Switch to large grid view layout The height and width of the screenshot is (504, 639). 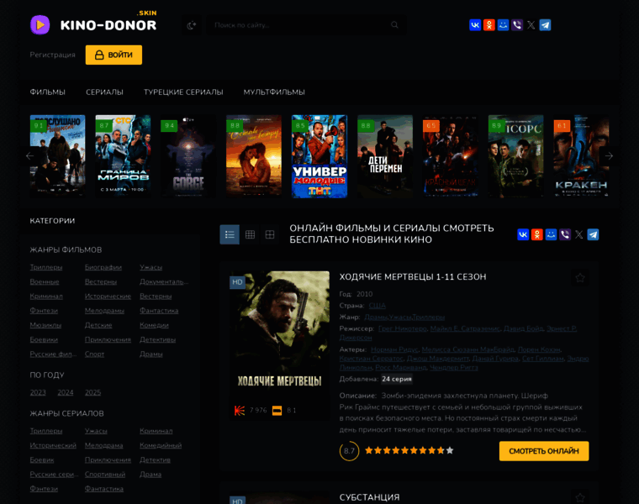coord(270,234)
